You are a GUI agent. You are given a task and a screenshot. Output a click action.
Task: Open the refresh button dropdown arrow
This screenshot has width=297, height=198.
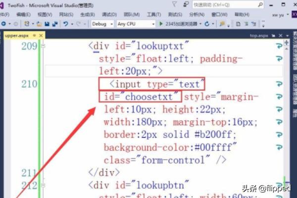tap(213, 24)
